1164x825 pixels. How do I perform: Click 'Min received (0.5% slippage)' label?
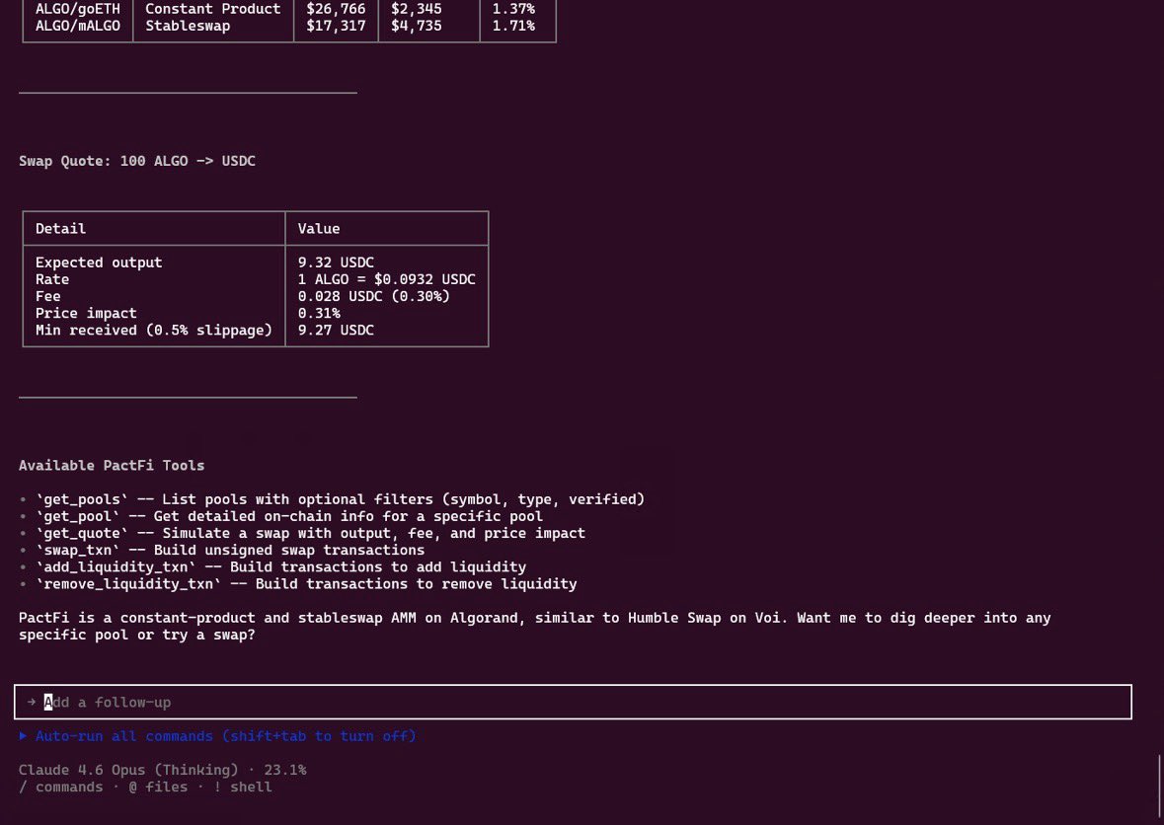click(x=154, y=331)
